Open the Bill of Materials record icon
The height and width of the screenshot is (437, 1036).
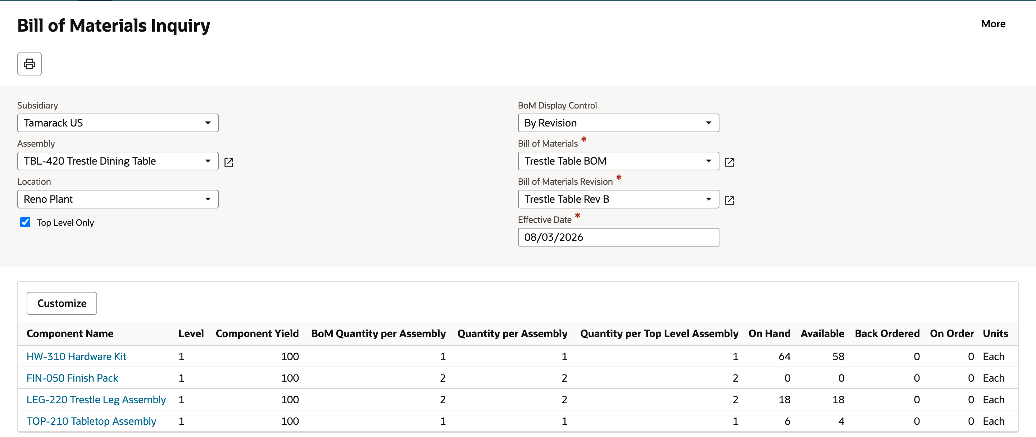[x=729, y=162]
